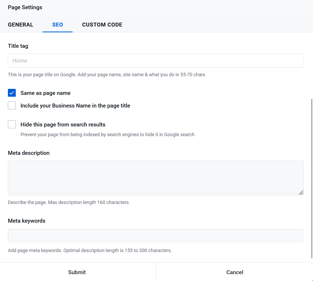
Task: Click the vertical scrollbar on the right
Action: [x=312, y=179]
